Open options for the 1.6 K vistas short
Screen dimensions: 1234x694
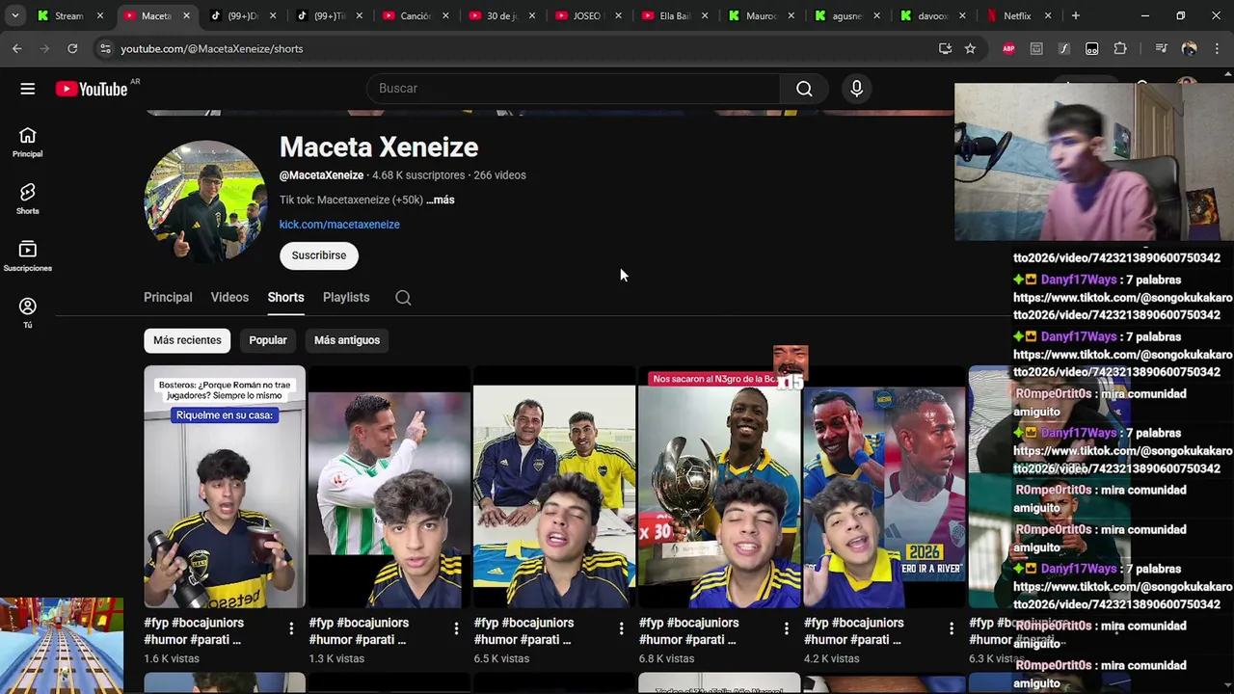coord(291,628)
